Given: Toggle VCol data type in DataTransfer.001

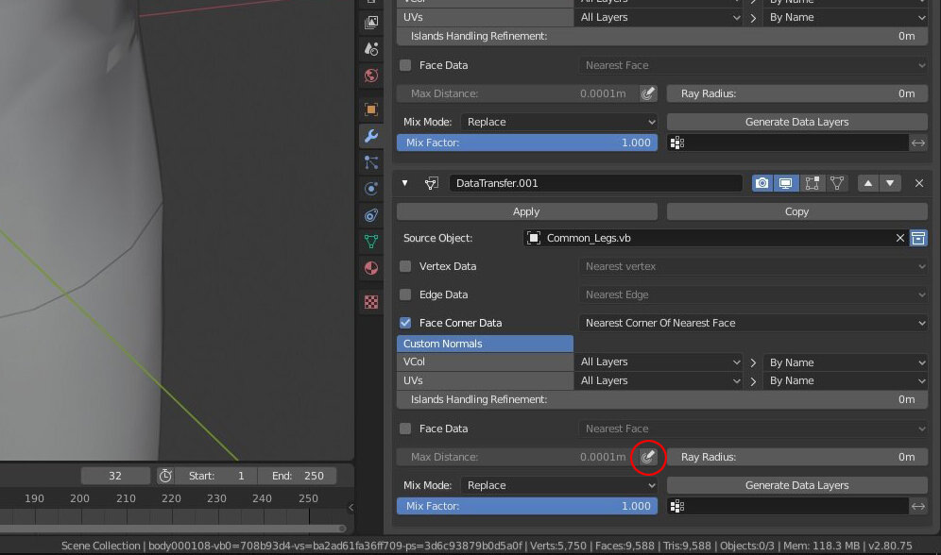Looking at the screenshot, I should coord(485,362).
